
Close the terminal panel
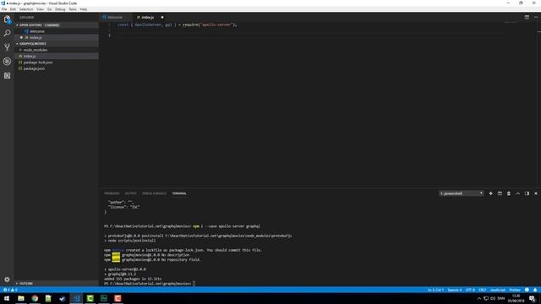pos(536,193)
